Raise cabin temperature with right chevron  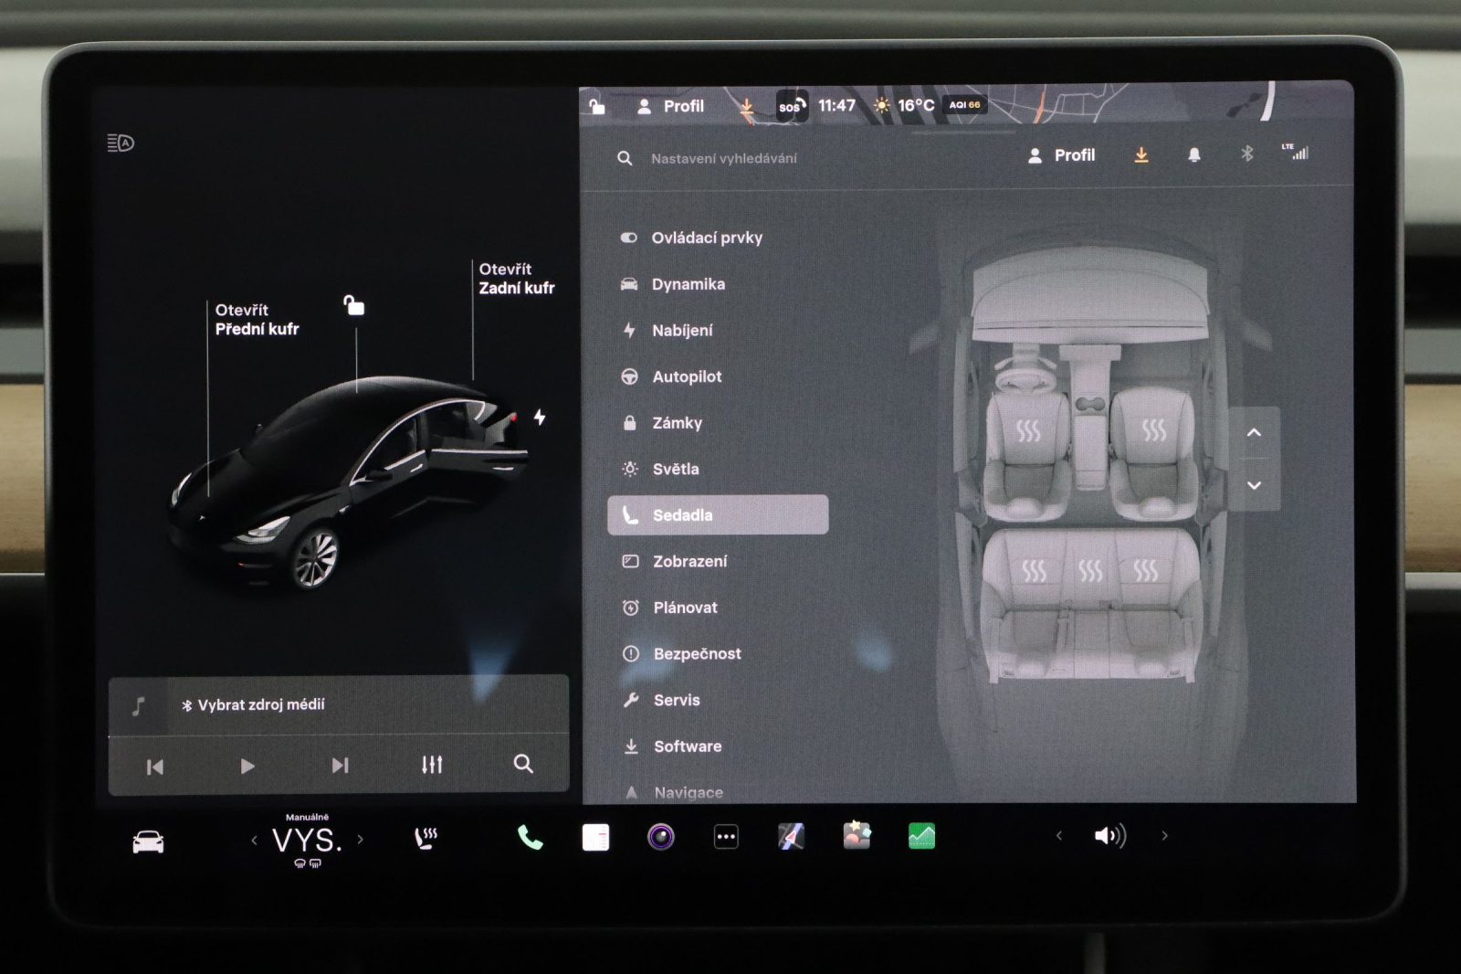point(361,839)
